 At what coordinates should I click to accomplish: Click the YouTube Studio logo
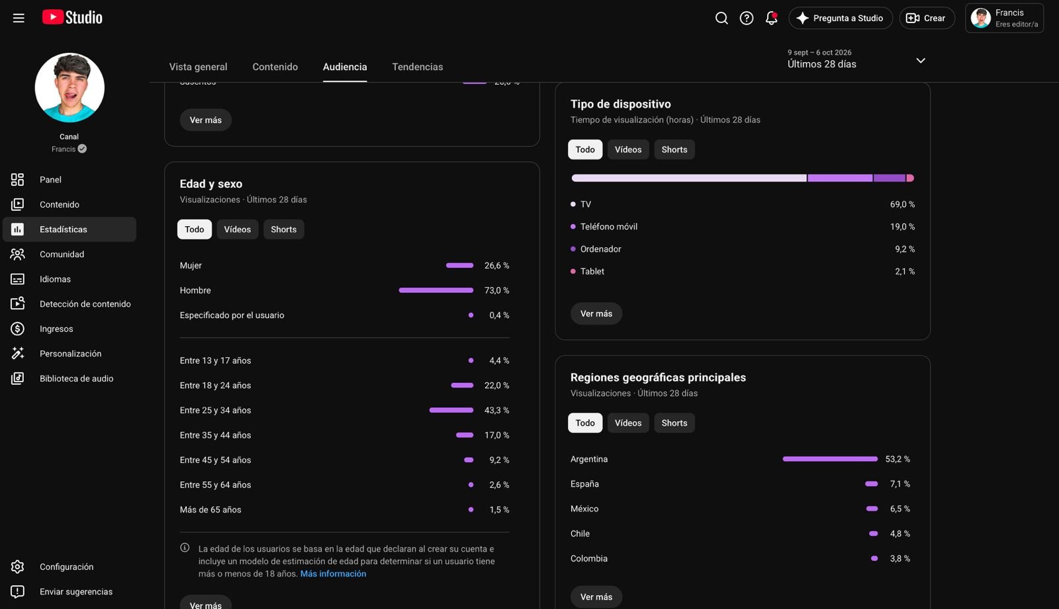tap(72, 17)
